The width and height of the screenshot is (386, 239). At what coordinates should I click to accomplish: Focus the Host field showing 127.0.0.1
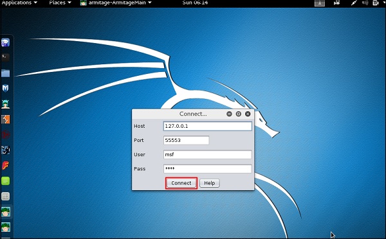pos(208,126)
